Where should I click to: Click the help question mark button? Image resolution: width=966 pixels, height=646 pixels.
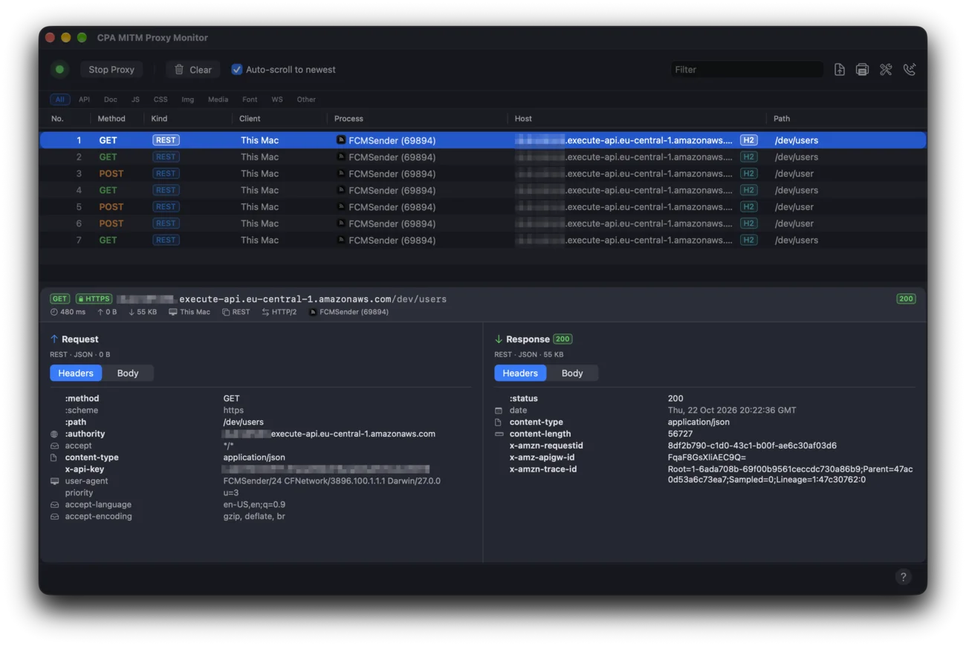903,577
